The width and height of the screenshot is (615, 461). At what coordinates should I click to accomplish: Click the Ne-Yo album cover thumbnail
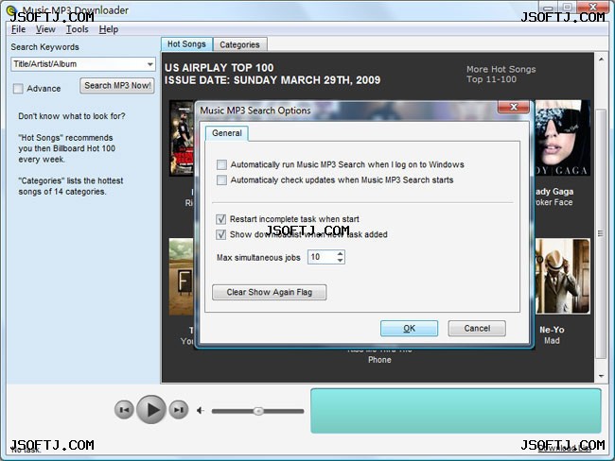[x=562, y=276]
